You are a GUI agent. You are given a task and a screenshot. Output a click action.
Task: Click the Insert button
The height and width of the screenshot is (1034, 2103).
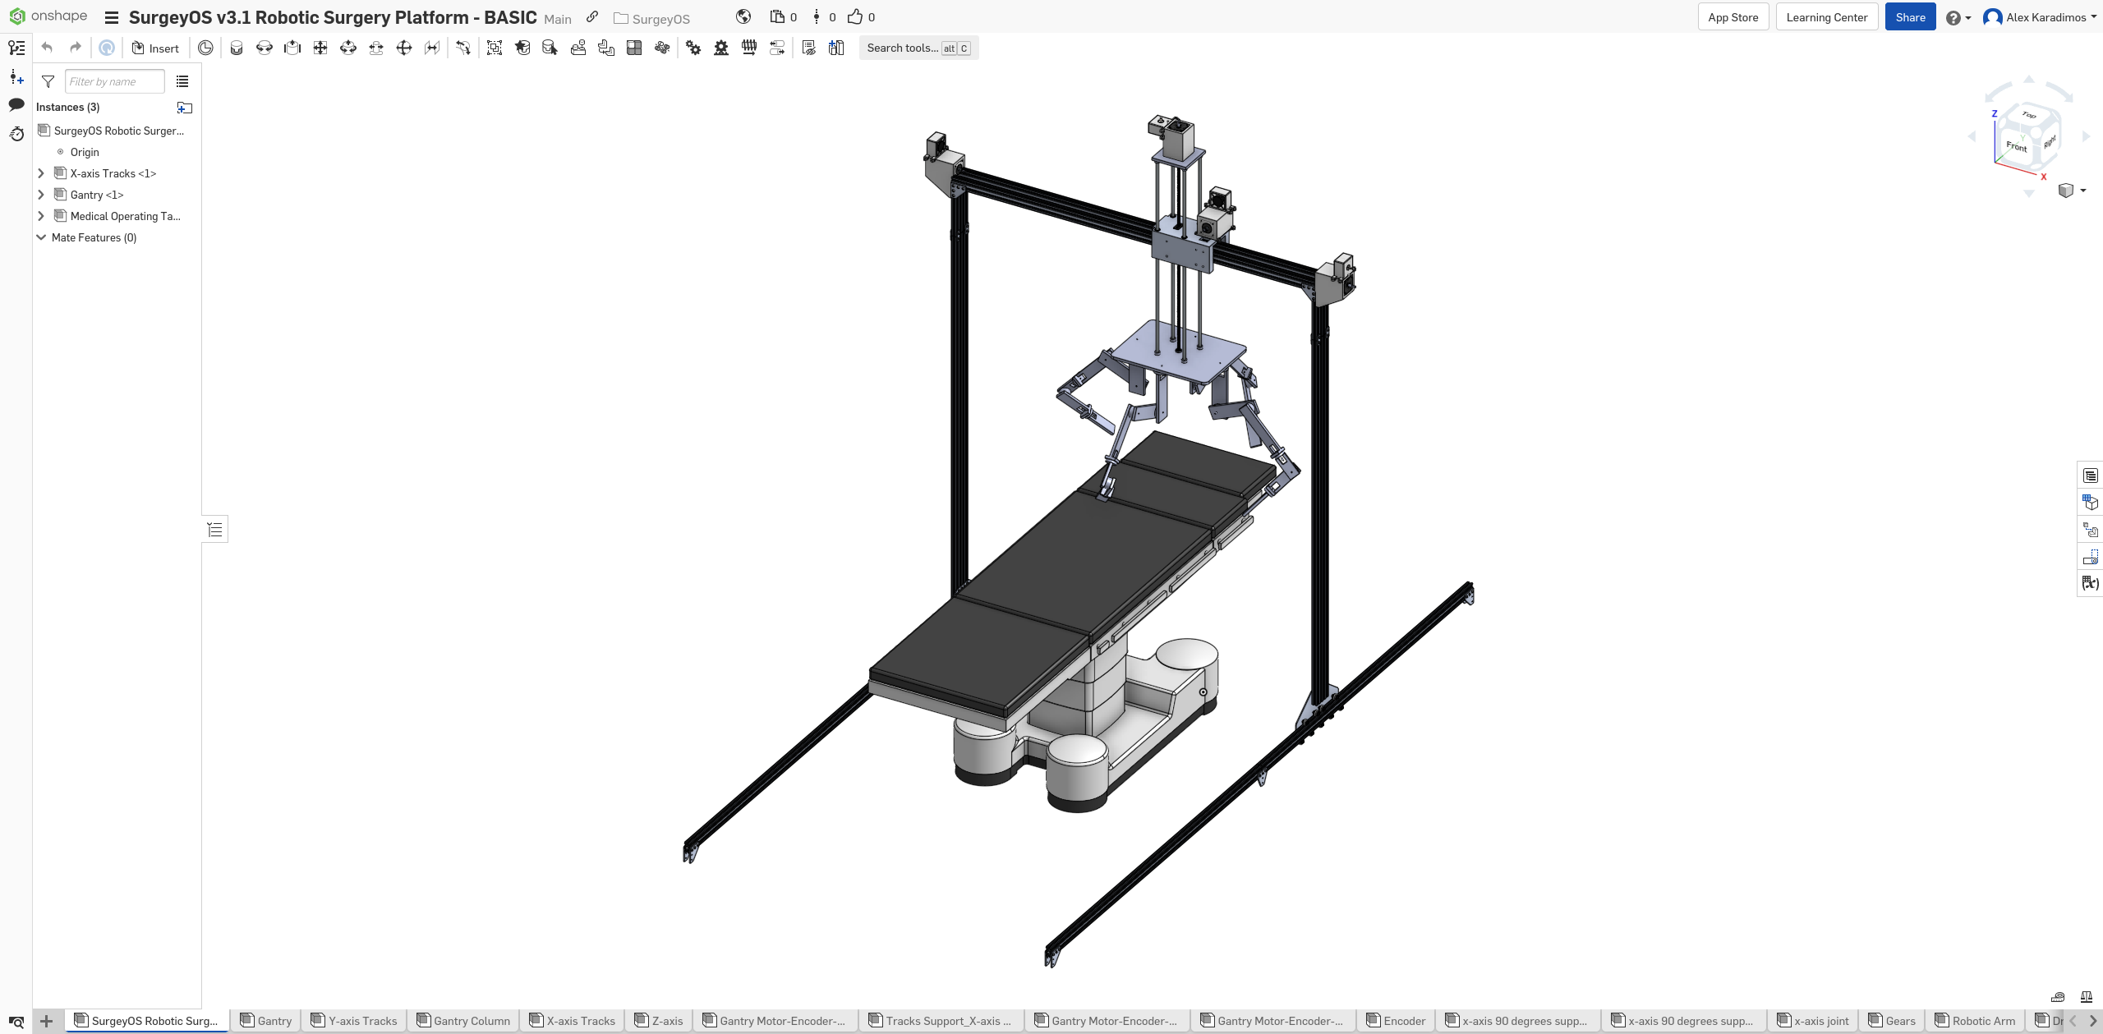(x=155, y=48)
